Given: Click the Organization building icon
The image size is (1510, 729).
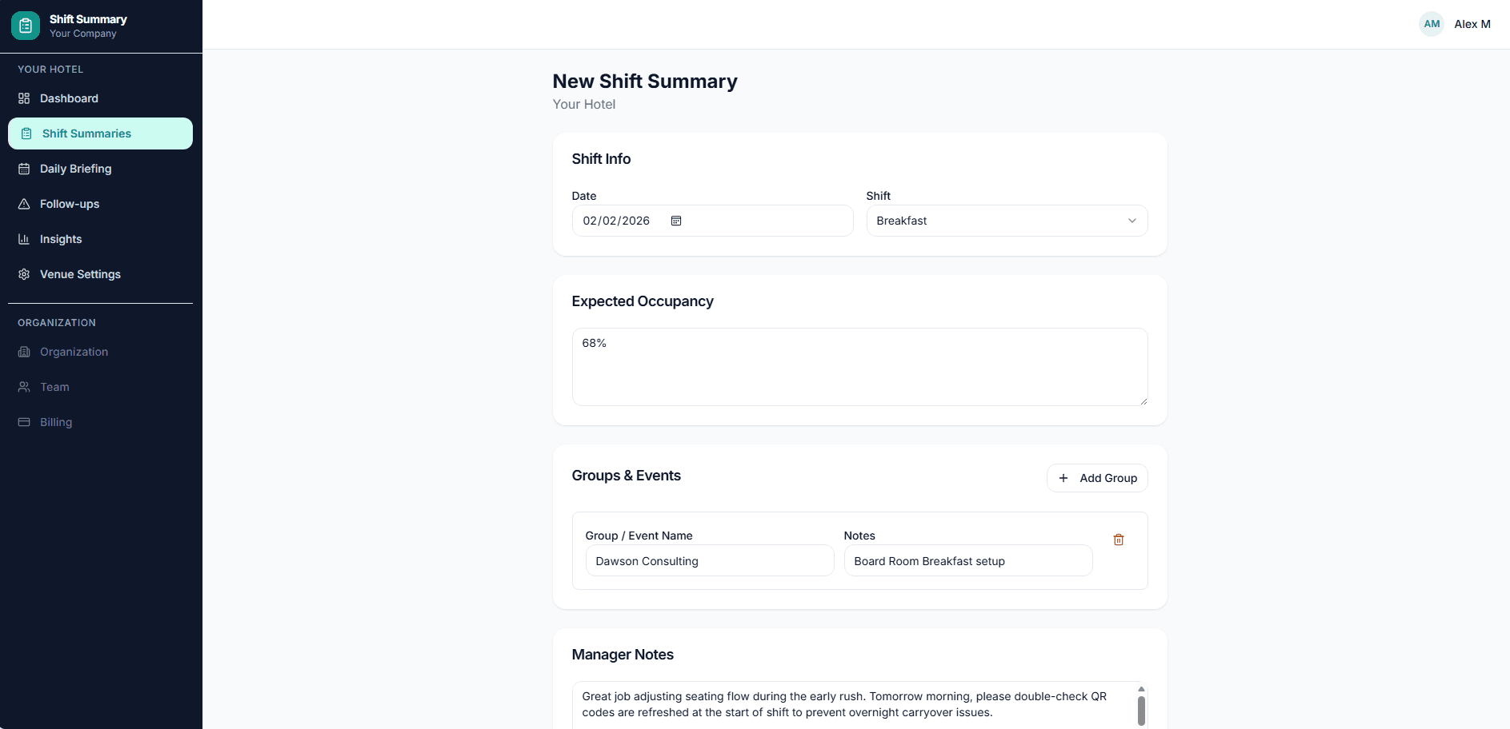Looking at the screenshot, I should [x=24, y=352].
